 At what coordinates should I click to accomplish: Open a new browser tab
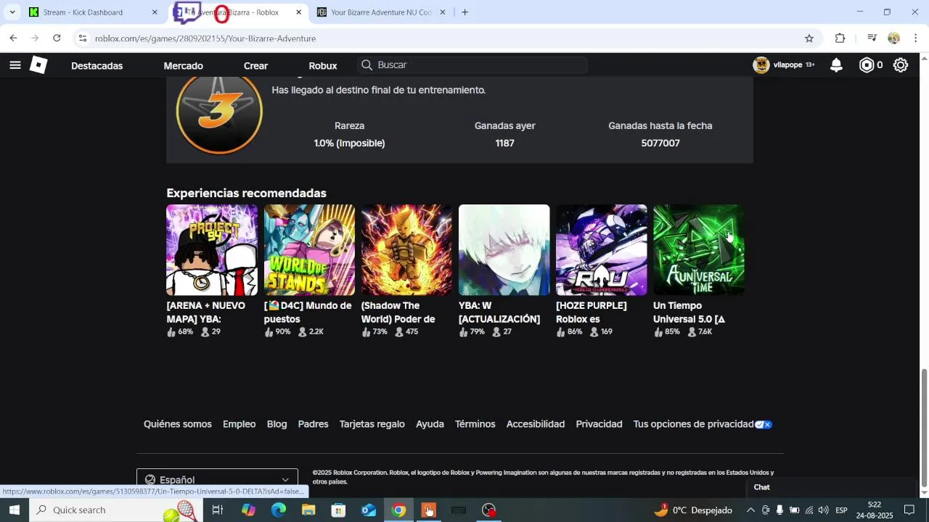pyautogui.click(x=464, y=12)
